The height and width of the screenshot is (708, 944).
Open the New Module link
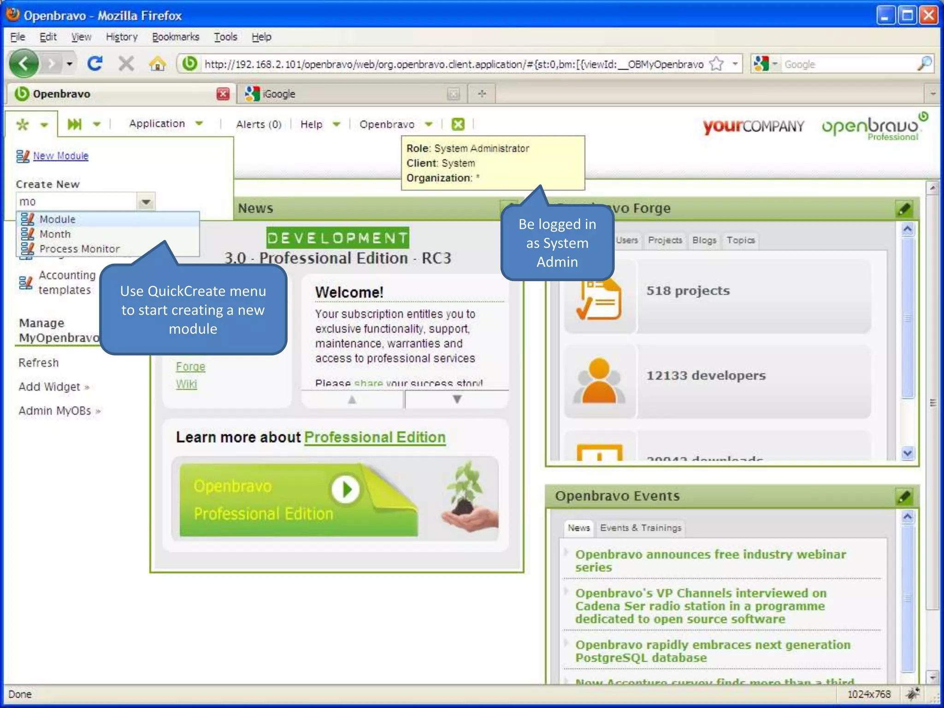(60, 156)
